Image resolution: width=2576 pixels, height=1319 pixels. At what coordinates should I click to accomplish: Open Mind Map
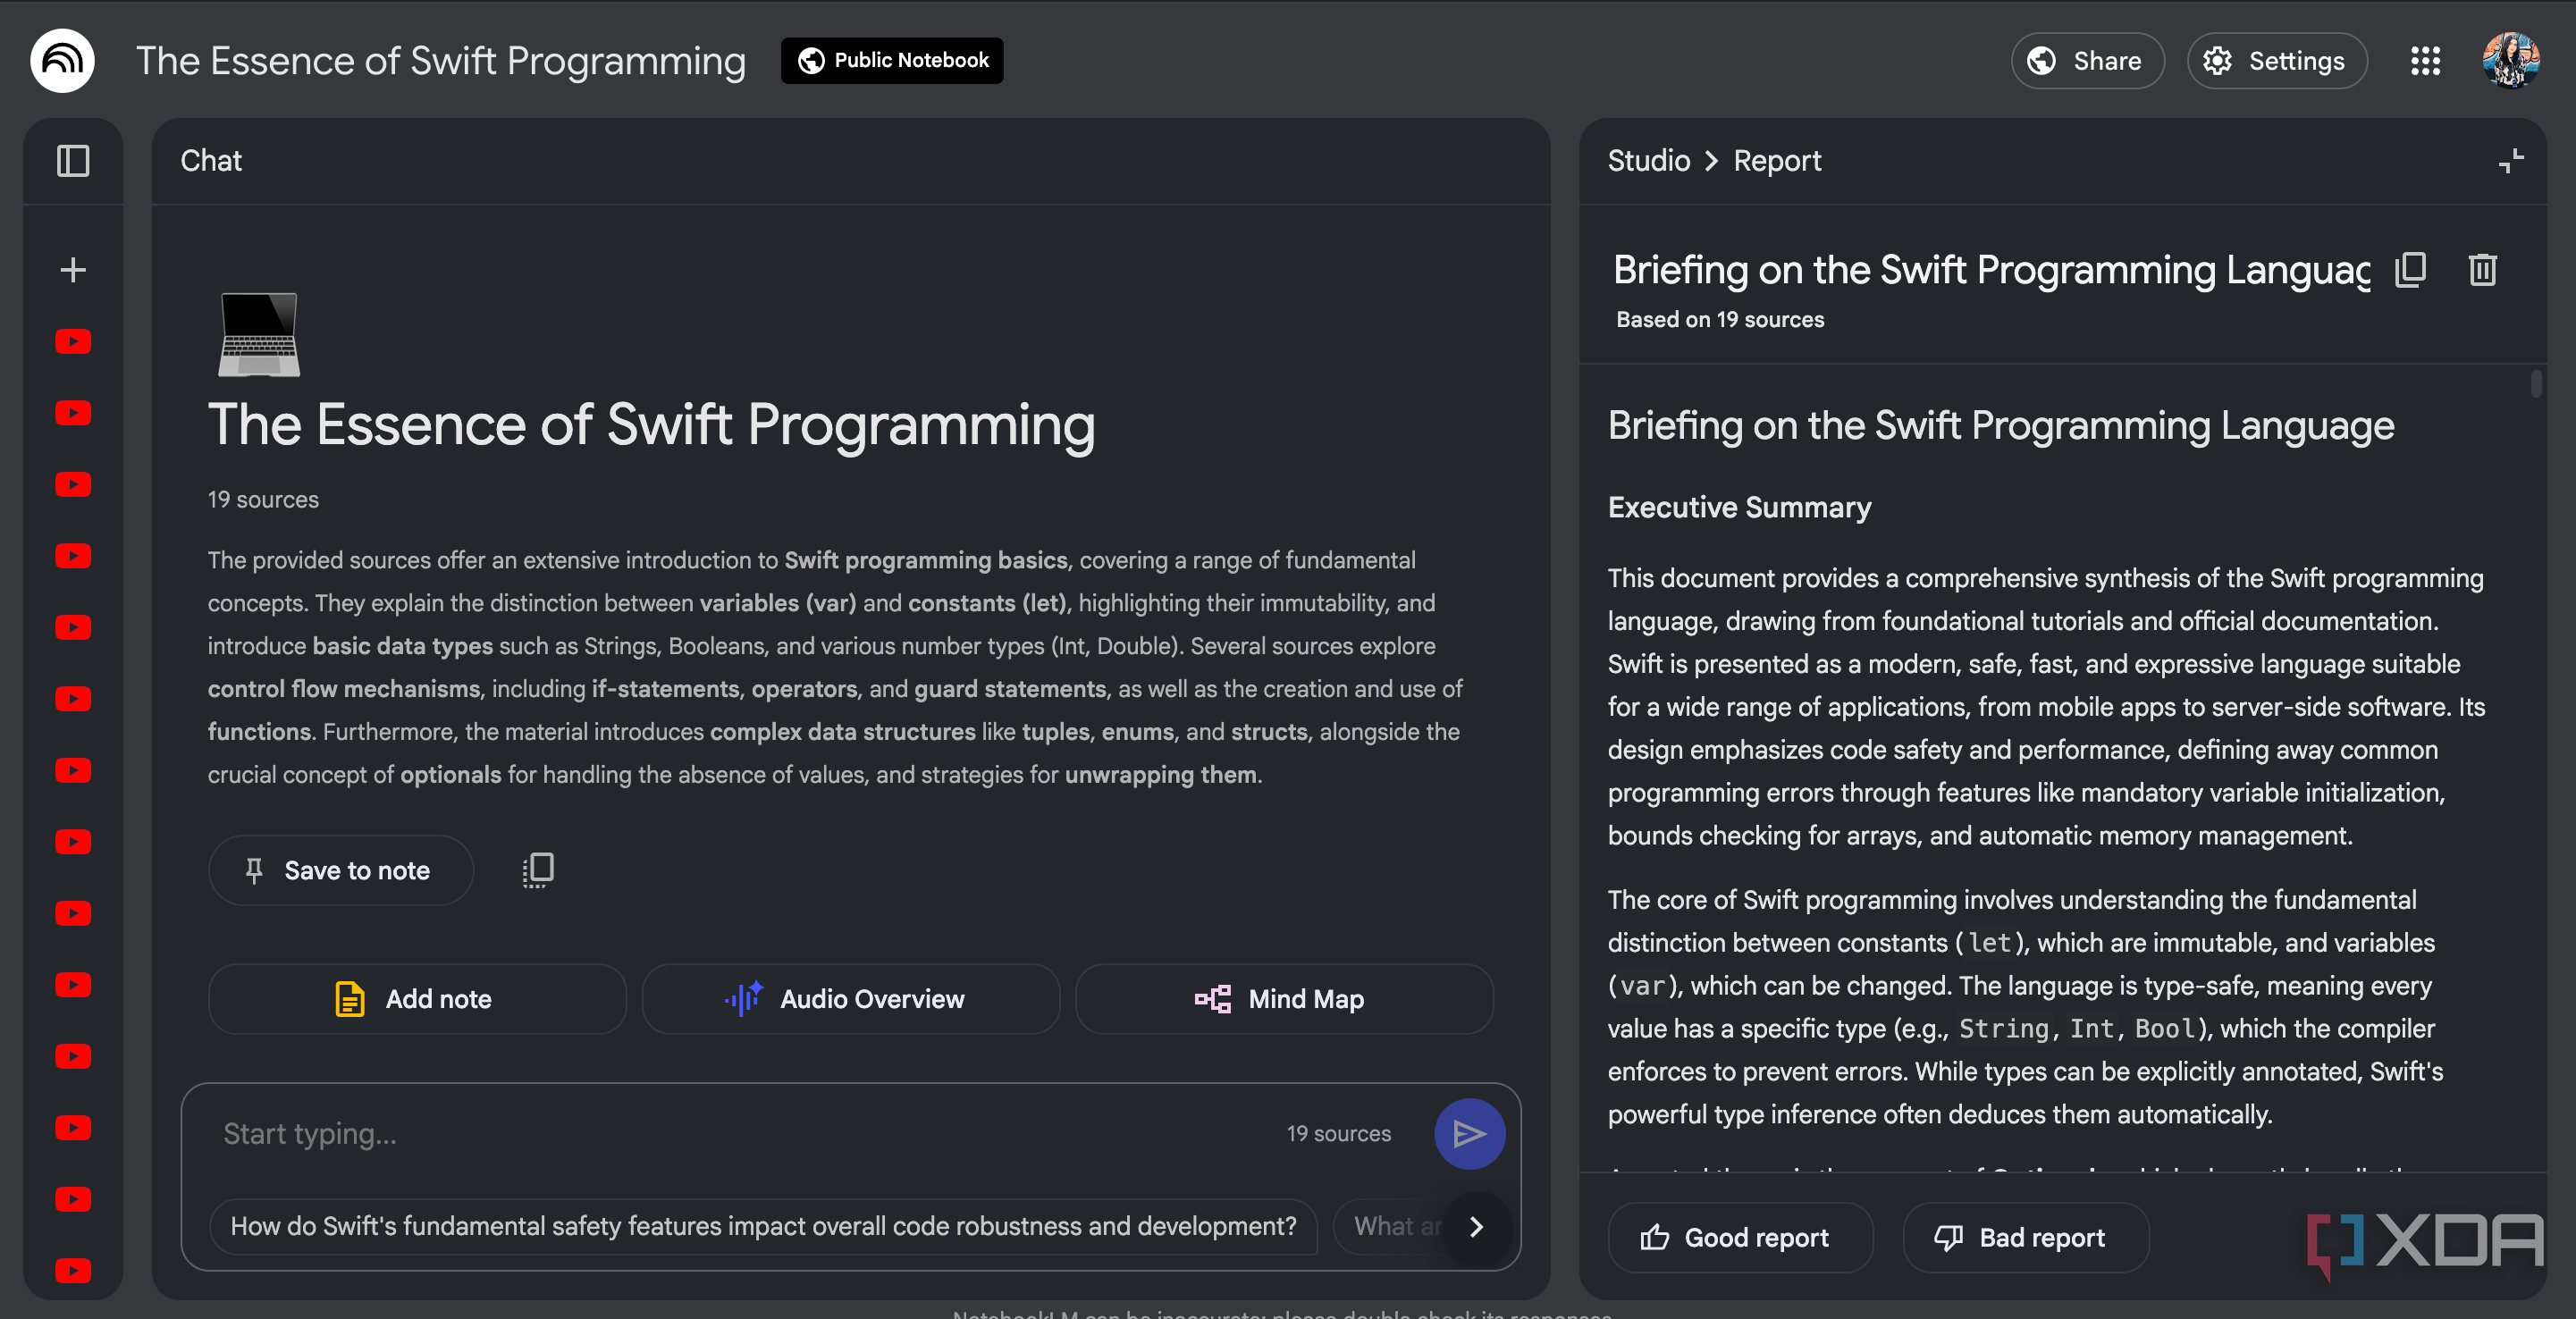(1284, 999)
